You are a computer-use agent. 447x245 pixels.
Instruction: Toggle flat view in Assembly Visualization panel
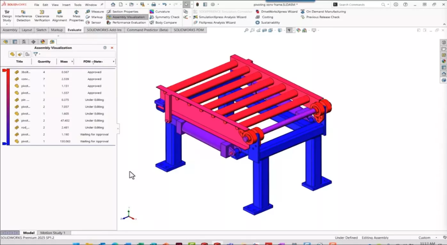12,54
